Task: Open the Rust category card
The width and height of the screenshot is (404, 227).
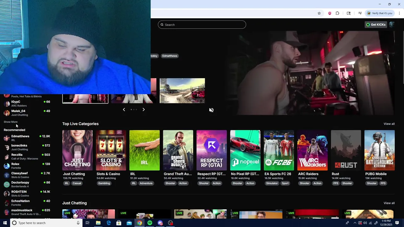Action: pos(346,150)
